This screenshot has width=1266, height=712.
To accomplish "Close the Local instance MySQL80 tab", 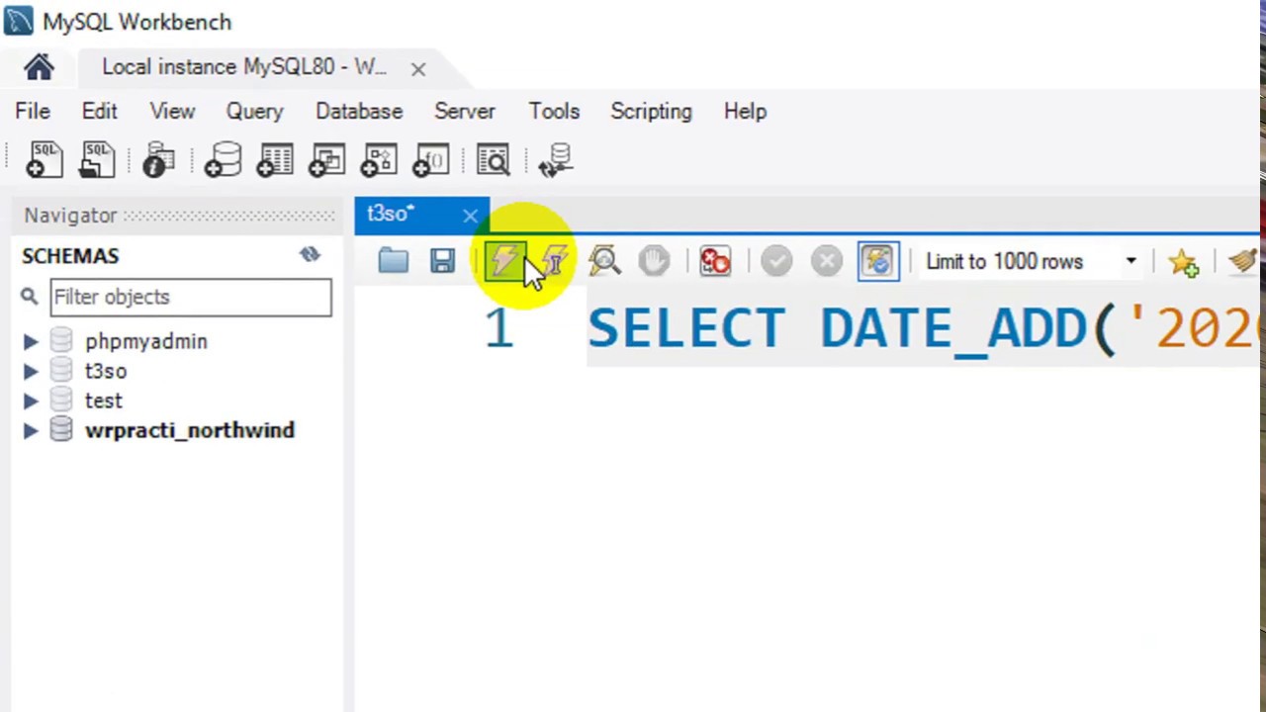I will 418,69.
